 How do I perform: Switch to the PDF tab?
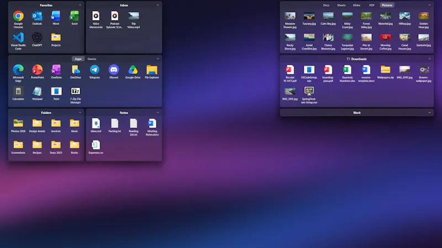tap(372, 5)
